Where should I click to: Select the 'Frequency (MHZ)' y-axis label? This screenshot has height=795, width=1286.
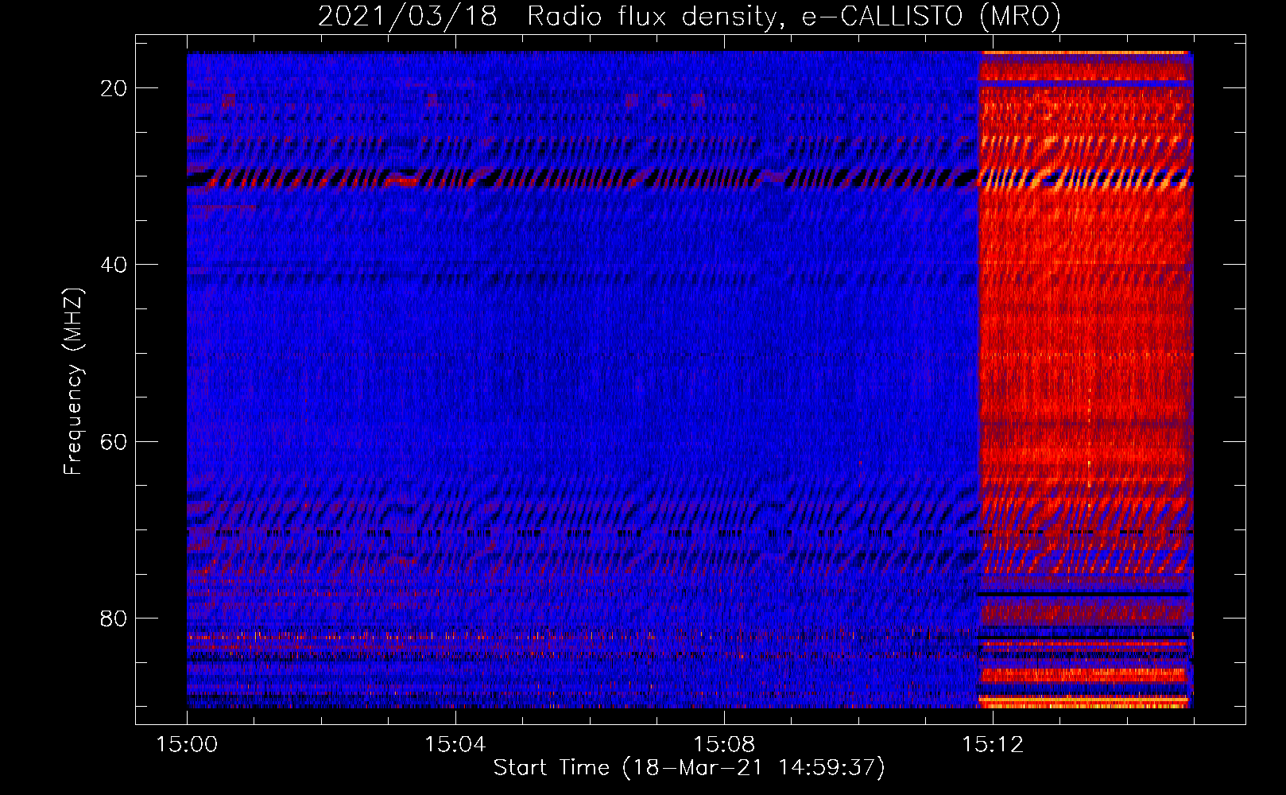(73, 382)
